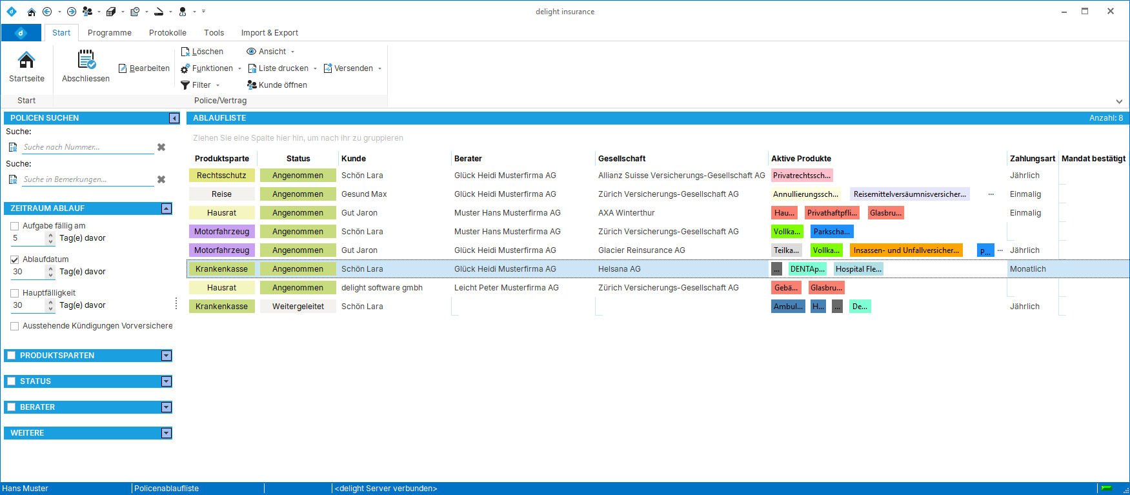This screenshot has width=1130, height=495.
Task: Switch to the Programme tab
Action: 109,33
